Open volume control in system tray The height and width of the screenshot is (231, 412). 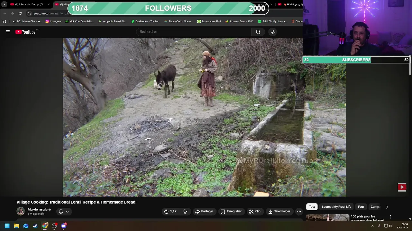click(391, 226)
